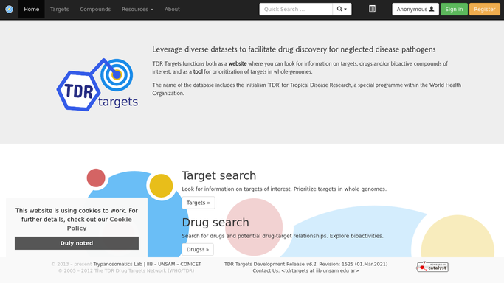The image size is (504, 283).
Task: Focus the Quick Search input field
Action: (296, 10)
